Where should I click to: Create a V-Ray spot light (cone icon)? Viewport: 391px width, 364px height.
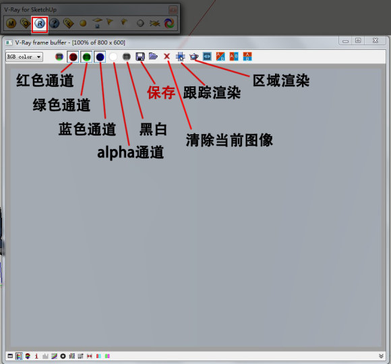pyautogui.click(x=109, y=22)
